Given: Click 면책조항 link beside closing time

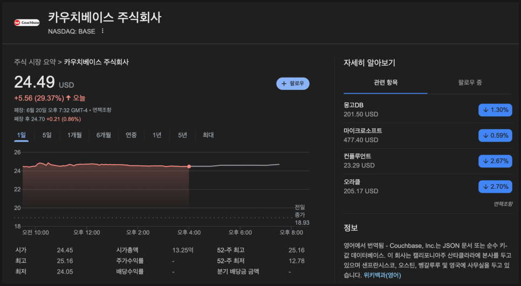Looking at the screenshot, I should (102, 110).
